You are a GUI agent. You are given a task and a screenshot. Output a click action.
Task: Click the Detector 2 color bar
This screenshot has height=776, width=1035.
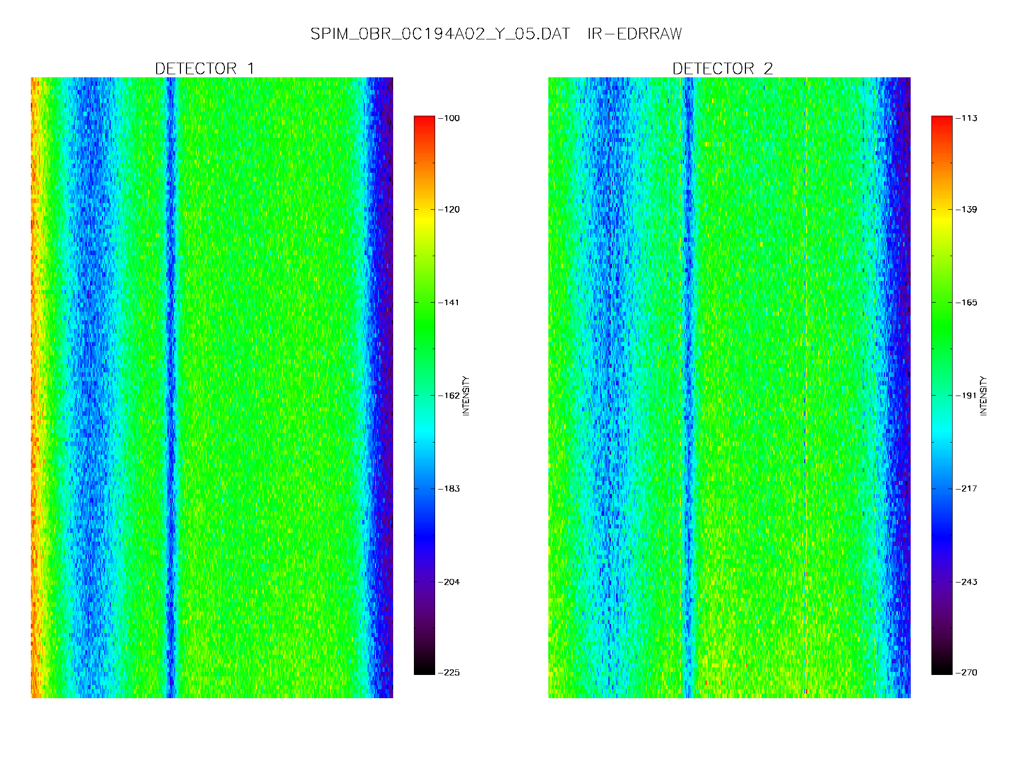tap(942, 395)
